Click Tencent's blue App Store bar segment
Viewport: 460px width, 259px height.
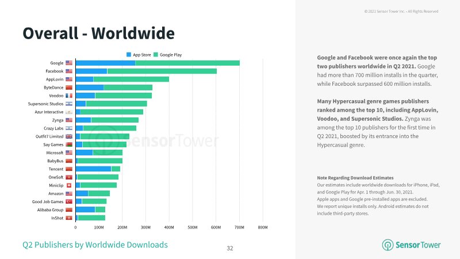pos(93,169)
